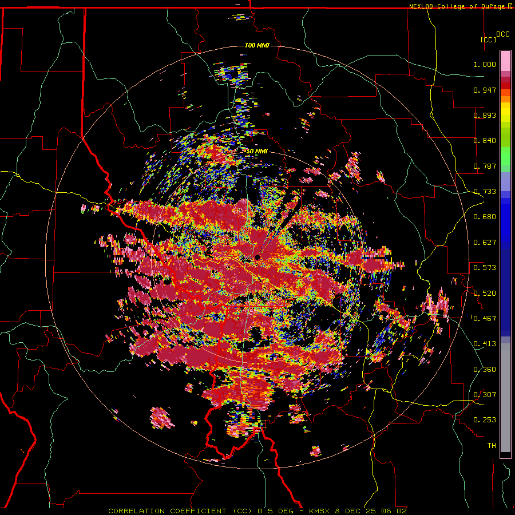This screenshot has height=515, width=515.
Task: Click the 0.893 scale value
Action: point(485,115)
